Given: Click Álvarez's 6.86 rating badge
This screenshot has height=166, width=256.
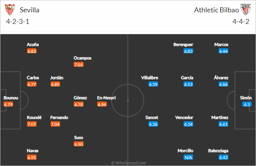Looking at the screenshot, I should pos(223,85).
